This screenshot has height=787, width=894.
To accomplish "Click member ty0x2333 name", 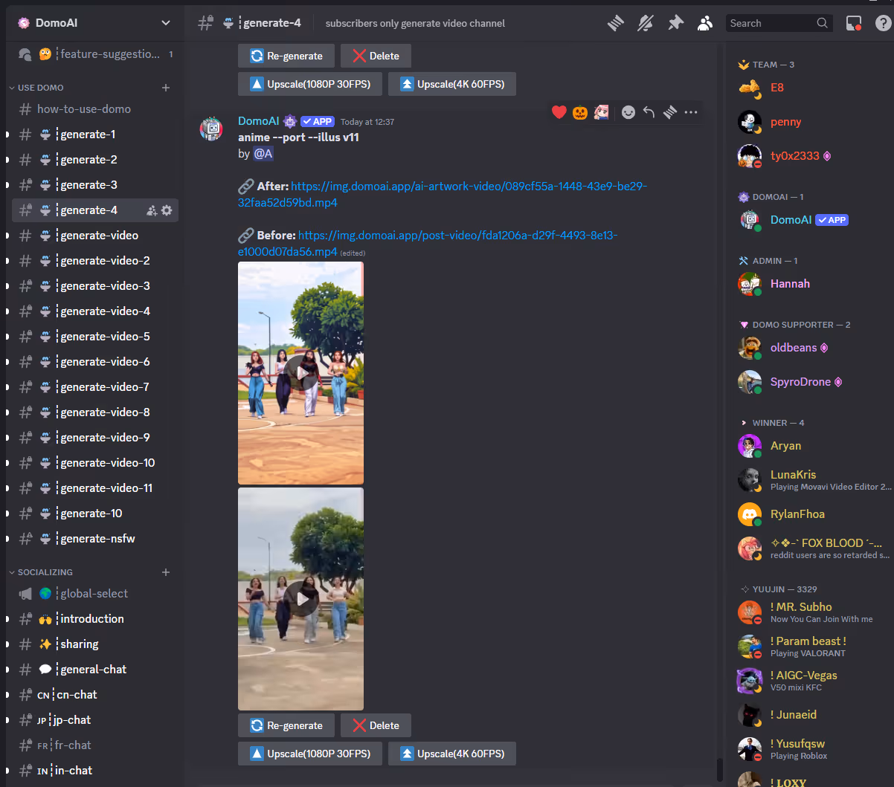I will coord(794,156).
